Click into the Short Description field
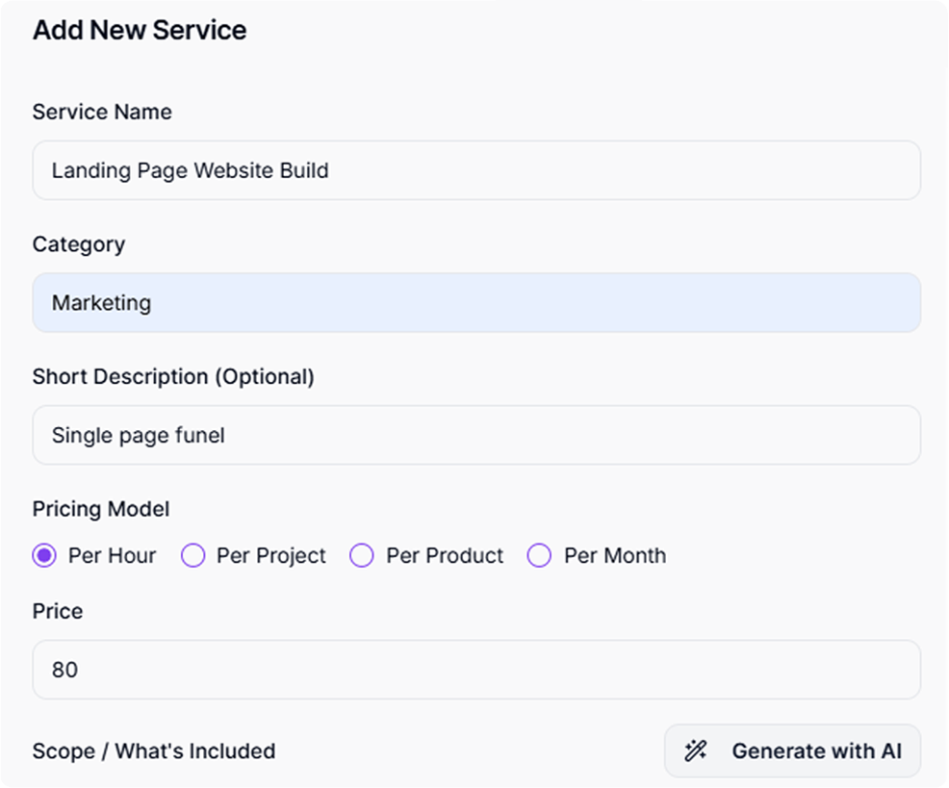Image resolution: width=949 pixels, height=788 pixels. [476, 435]
